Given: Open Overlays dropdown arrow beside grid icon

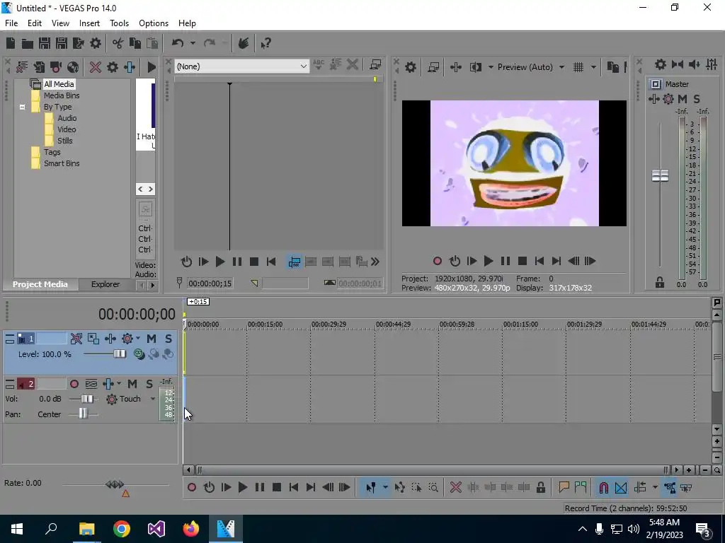Looking at the screenshot, I should tap(593, 67).
